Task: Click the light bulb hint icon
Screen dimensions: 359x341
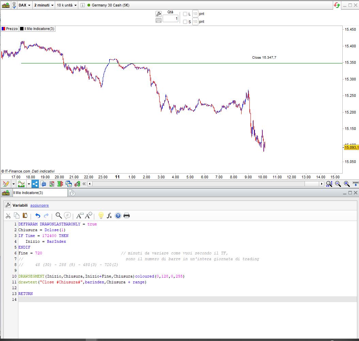Action: (x=101, y=216)
